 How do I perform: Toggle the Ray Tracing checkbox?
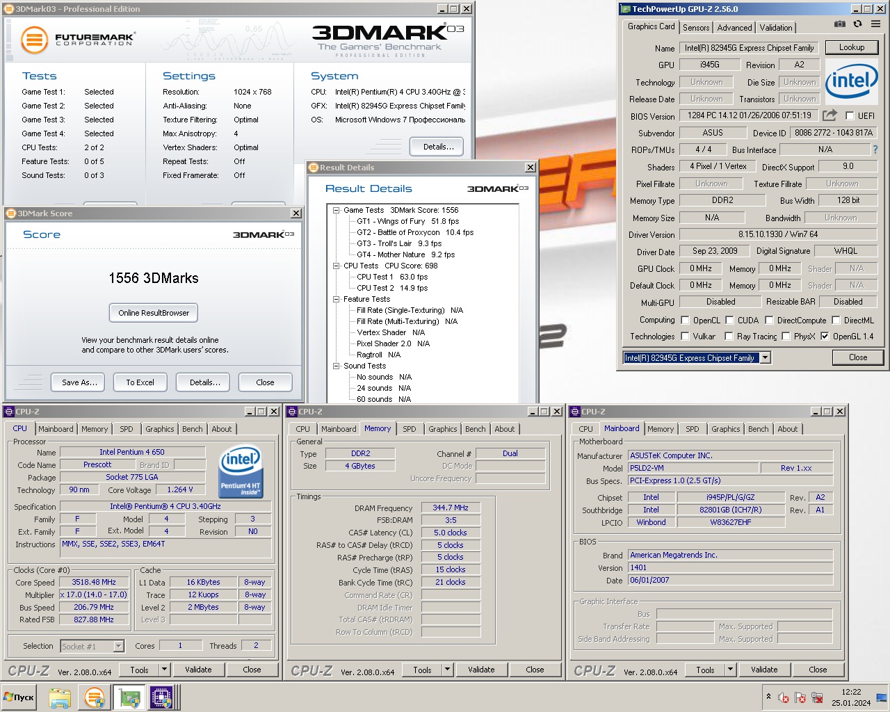point(729,337)
